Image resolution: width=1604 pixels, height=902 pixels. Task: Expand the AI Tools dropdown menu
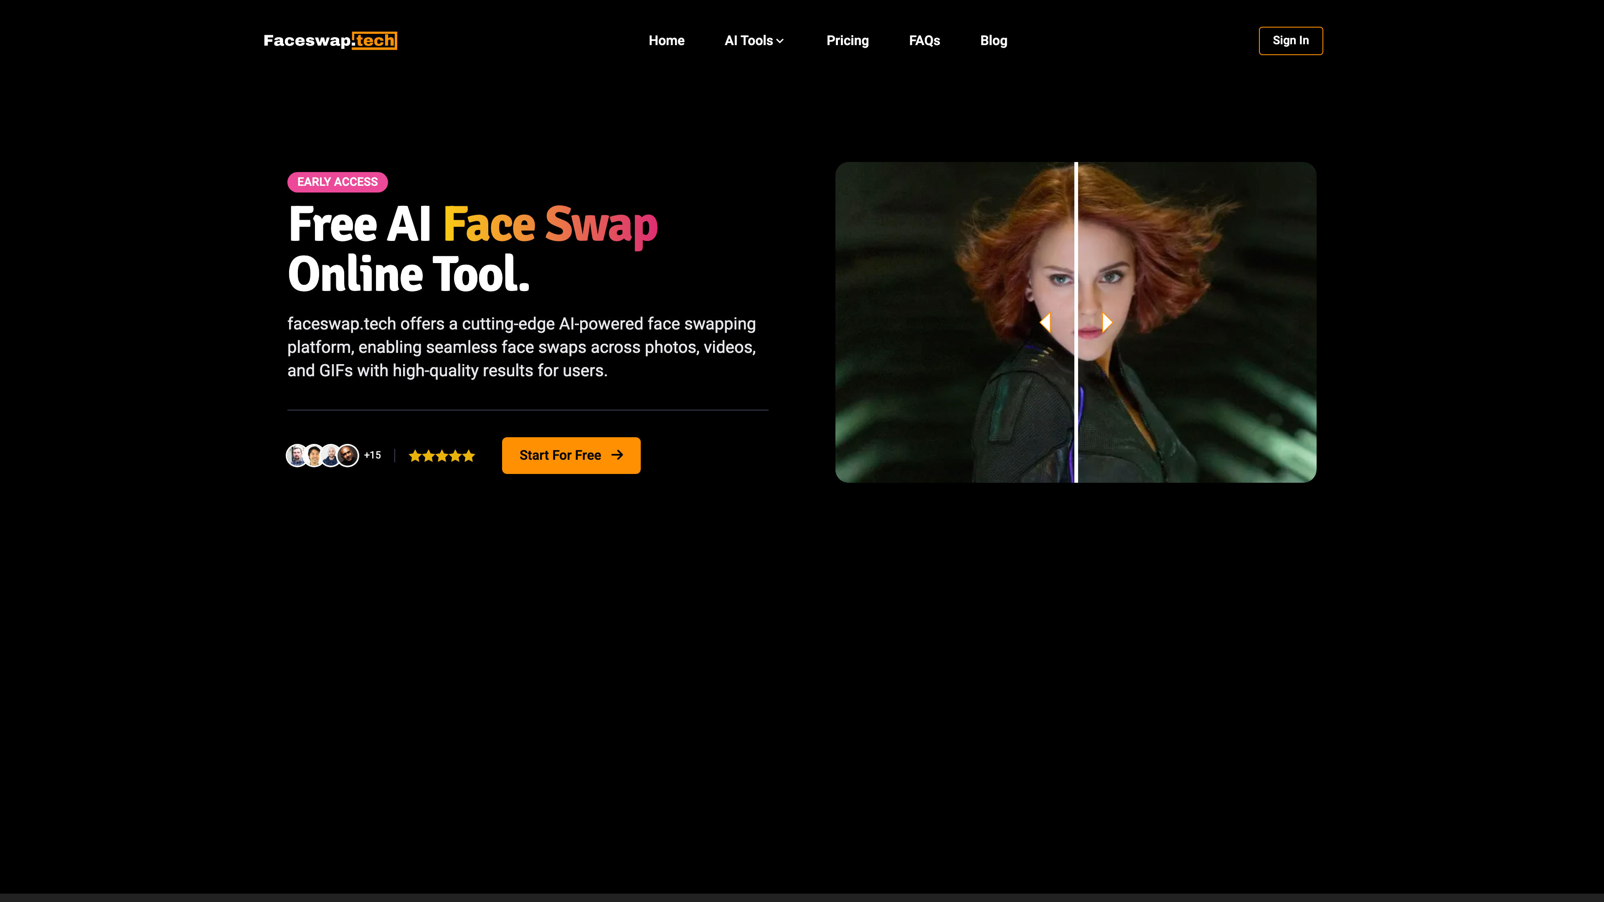[x=754, y=41]
